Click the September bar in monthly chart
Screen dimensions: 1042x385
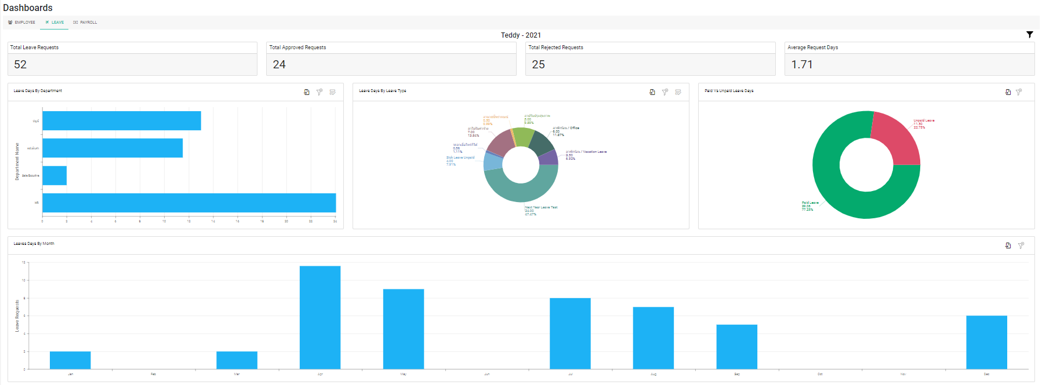pos(737,347)
